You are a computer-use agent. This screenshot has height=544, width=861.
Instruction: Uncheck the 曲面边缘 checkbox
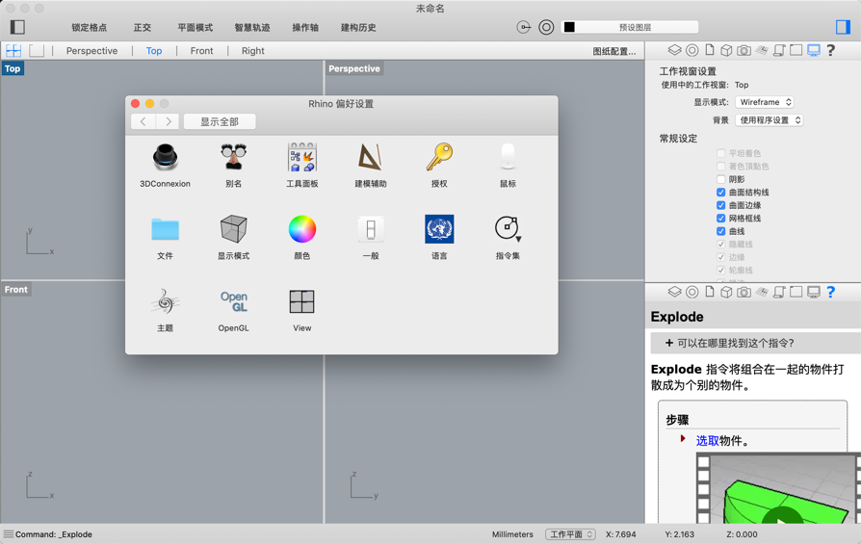[x=721, y=205]
